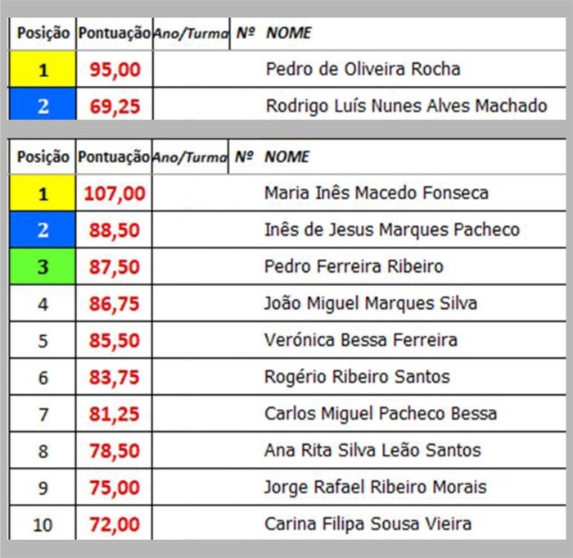This screenshot has width=573, height=558.
Task: Click the name Pedro de Oliveira Rocha
Action: 363,70
